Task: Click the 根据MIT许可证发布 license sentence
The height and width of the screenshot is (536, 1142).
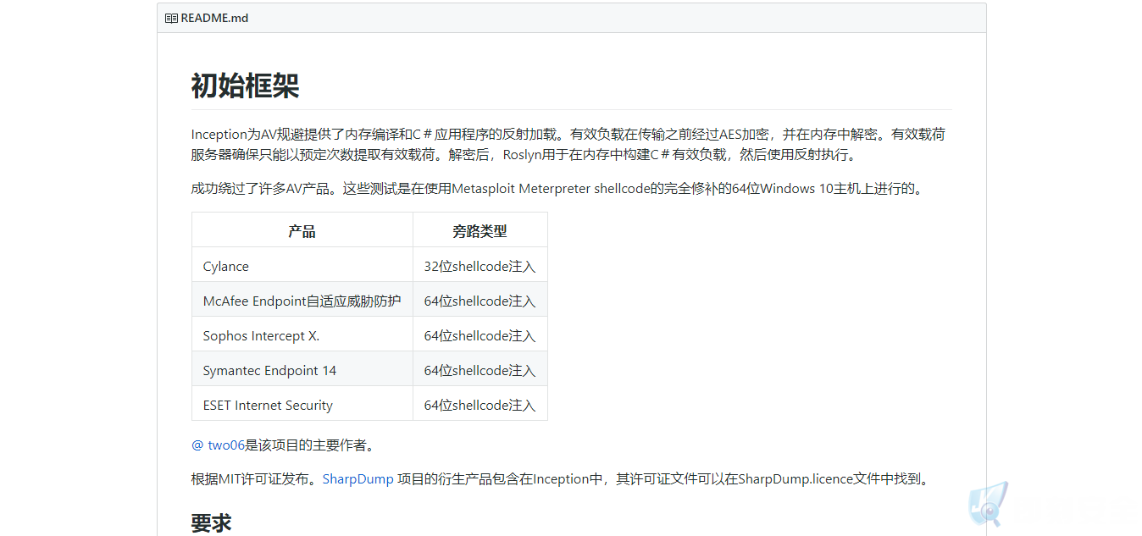Action: point(561,478)
